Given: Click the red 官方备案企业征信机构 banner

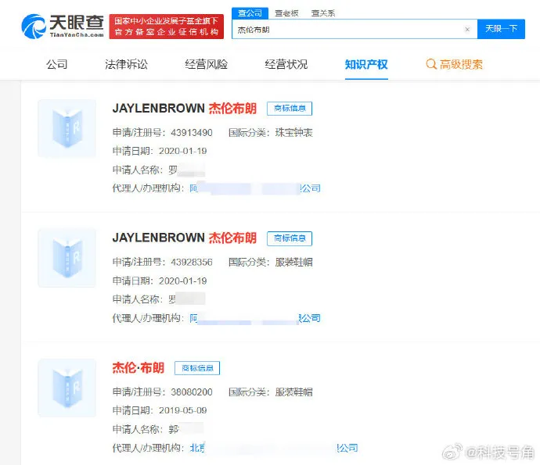Looking at the screenshot, I should point(167,27).
